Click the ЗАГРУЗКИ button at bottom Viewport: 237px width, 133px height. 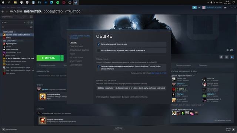click(119, 128)
